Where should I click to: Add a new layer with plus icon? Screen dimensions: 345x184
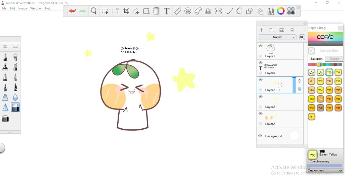pyautogui.click(x=261, y=30)
